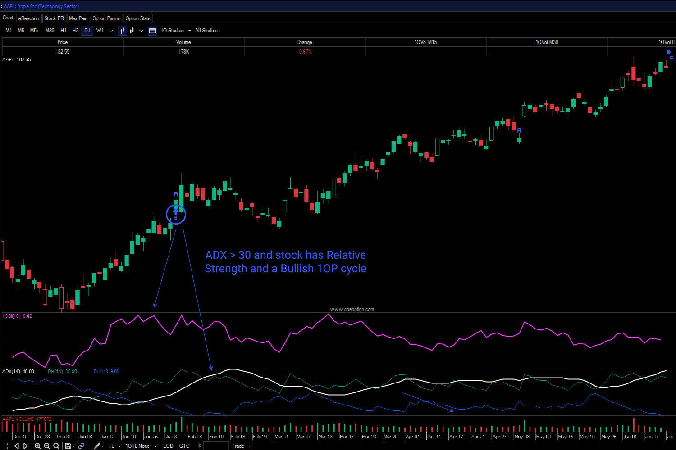The image size is (676, 450).
Task: Switch to the Max Pain tab
Action: 78,18
